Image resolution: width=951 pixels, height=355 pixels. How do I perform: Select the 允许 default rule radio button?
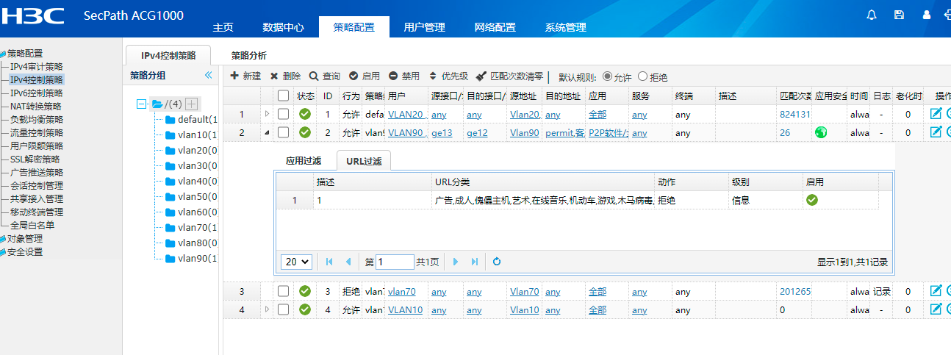(607, 76)
